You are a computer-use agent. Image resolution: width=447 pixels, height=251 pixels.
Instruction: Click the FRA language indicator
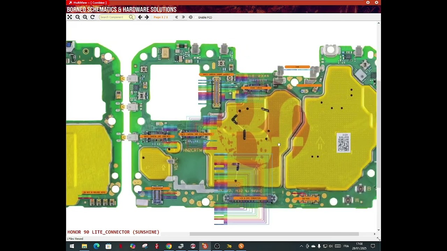pos(346,246)
